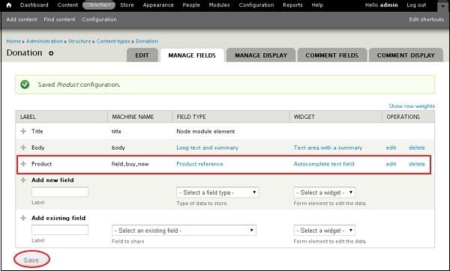Click Show row weights link

[x=412, y=106]
